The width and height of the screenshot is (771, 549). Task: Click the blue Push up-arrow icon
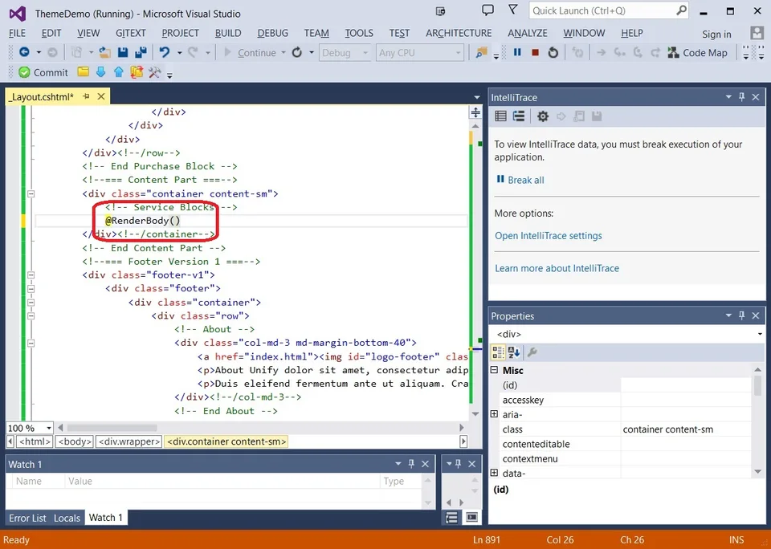(x=119, y=72)
